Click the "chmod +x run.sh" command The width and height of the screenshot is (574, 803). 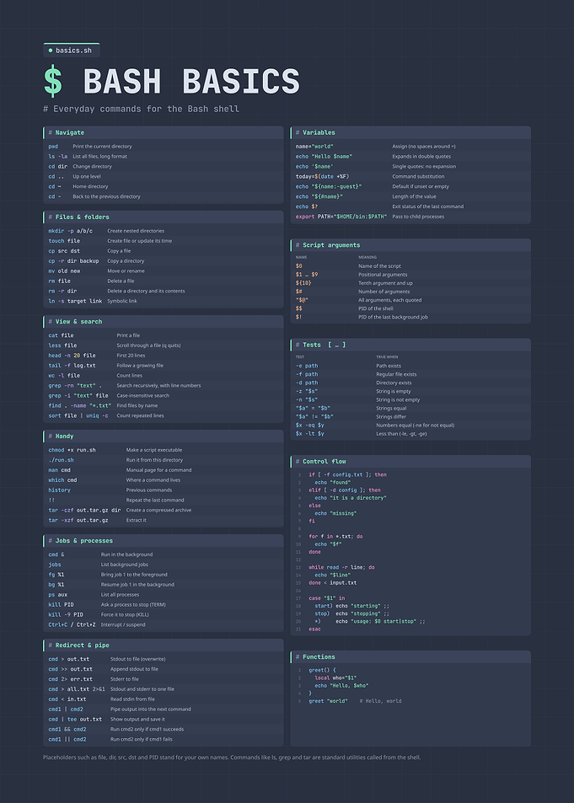pyautogui.click(x=72, y=450)
